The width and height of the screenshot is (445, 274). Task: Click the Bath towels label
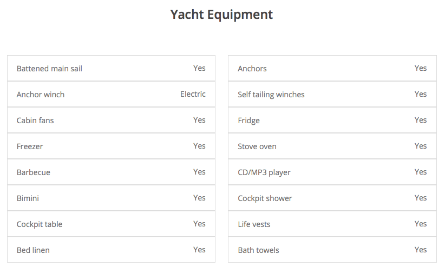[258, 250]
